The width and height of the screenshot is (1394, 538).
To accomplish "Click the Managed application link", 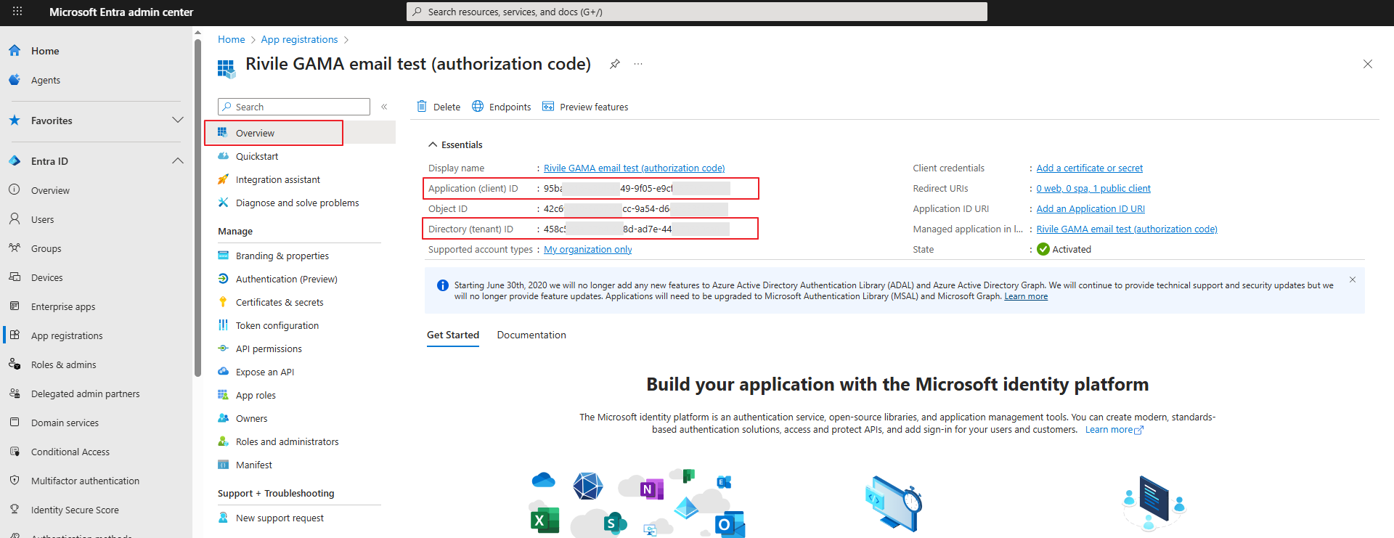I will tap(1127, 229).
